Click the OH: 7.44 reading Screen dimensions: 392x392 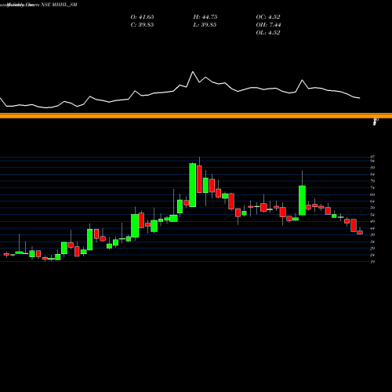[x=268, y=25]
